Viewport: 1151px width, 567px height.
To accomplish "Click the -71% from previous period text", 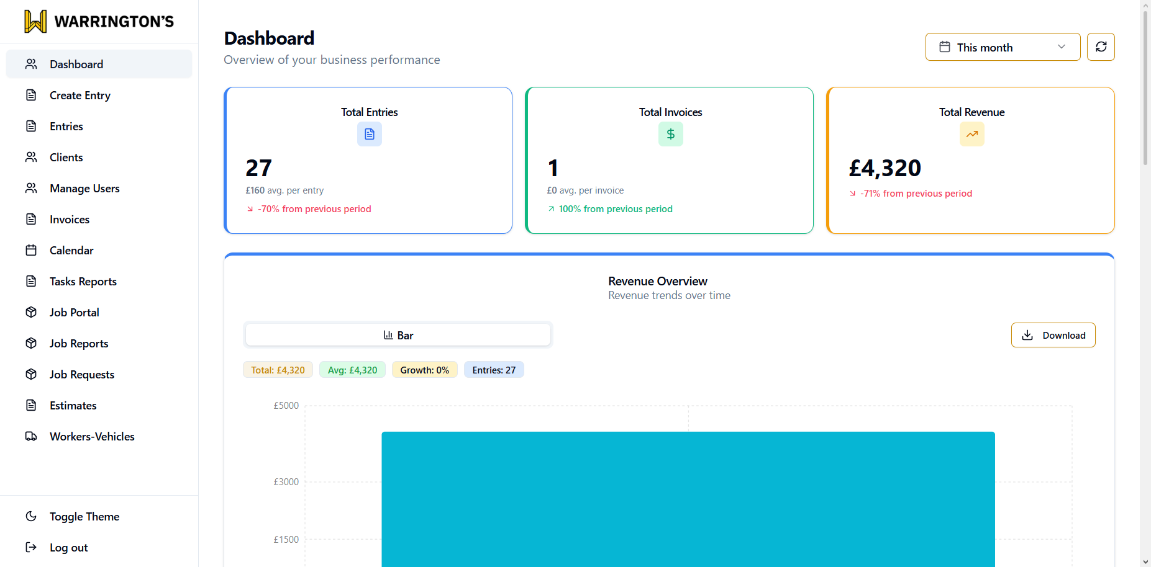I will 916,194.
